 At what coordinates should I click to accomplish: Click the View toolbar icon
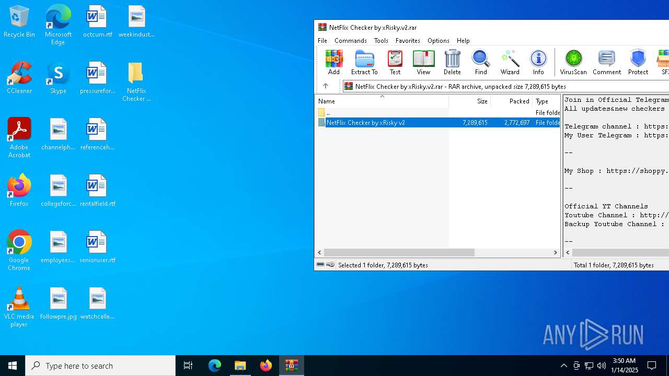point(423,62)
